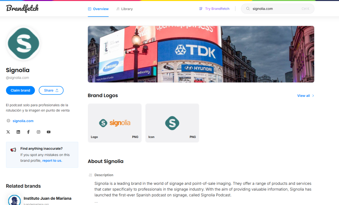The image size is (339, 205).
Task: Expand the truncated description ellipsis
Action: tap(96, 202)
